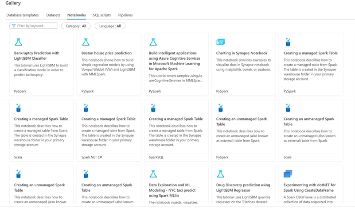Click description mentioning Vowpal Wabbit and LightGBM
The image size is (355, 208).
(x=108, y=67)
